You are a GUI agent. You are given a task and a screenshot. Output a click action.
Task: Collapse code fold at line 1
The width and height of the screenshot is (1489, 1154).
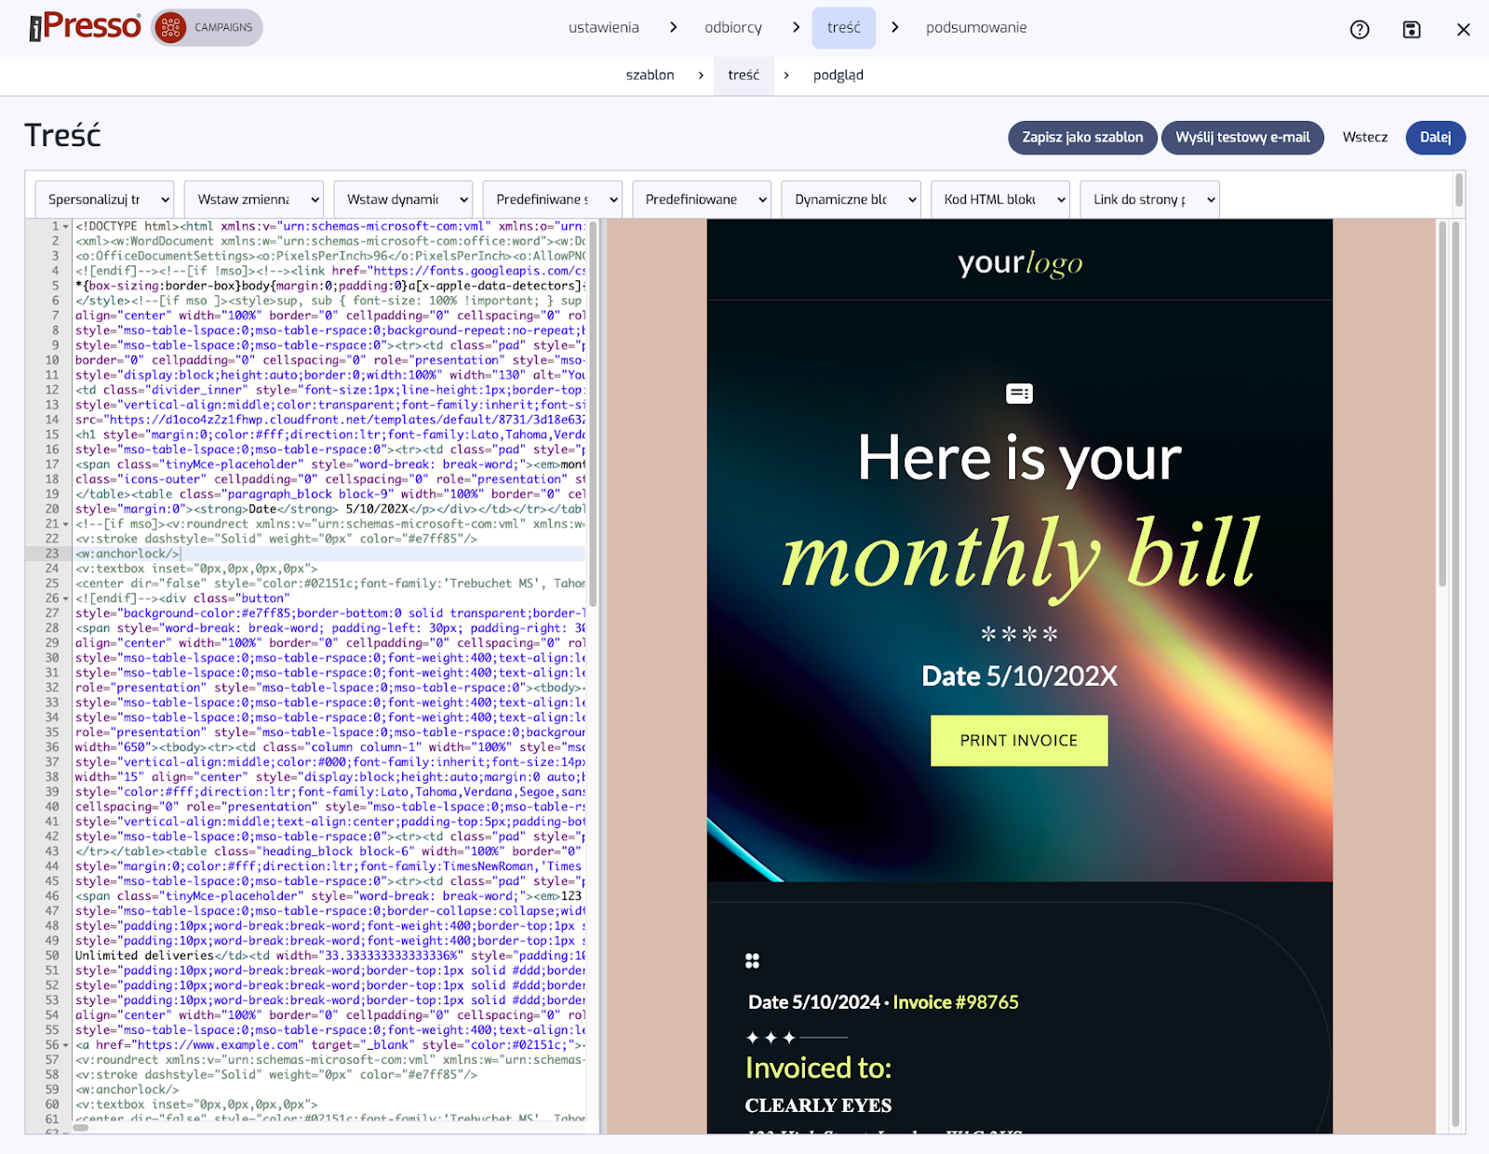66,227
